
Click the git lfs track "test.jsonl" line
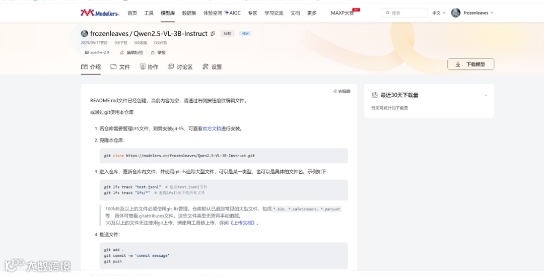156,187
